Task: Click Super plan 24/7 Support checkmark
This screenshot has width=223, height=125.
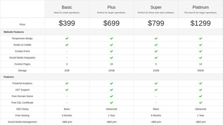Action: (x=156, y=90)
